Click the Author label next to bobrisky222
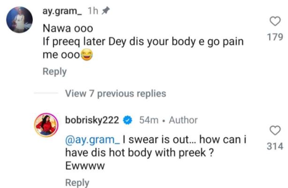 pos(183,120)
